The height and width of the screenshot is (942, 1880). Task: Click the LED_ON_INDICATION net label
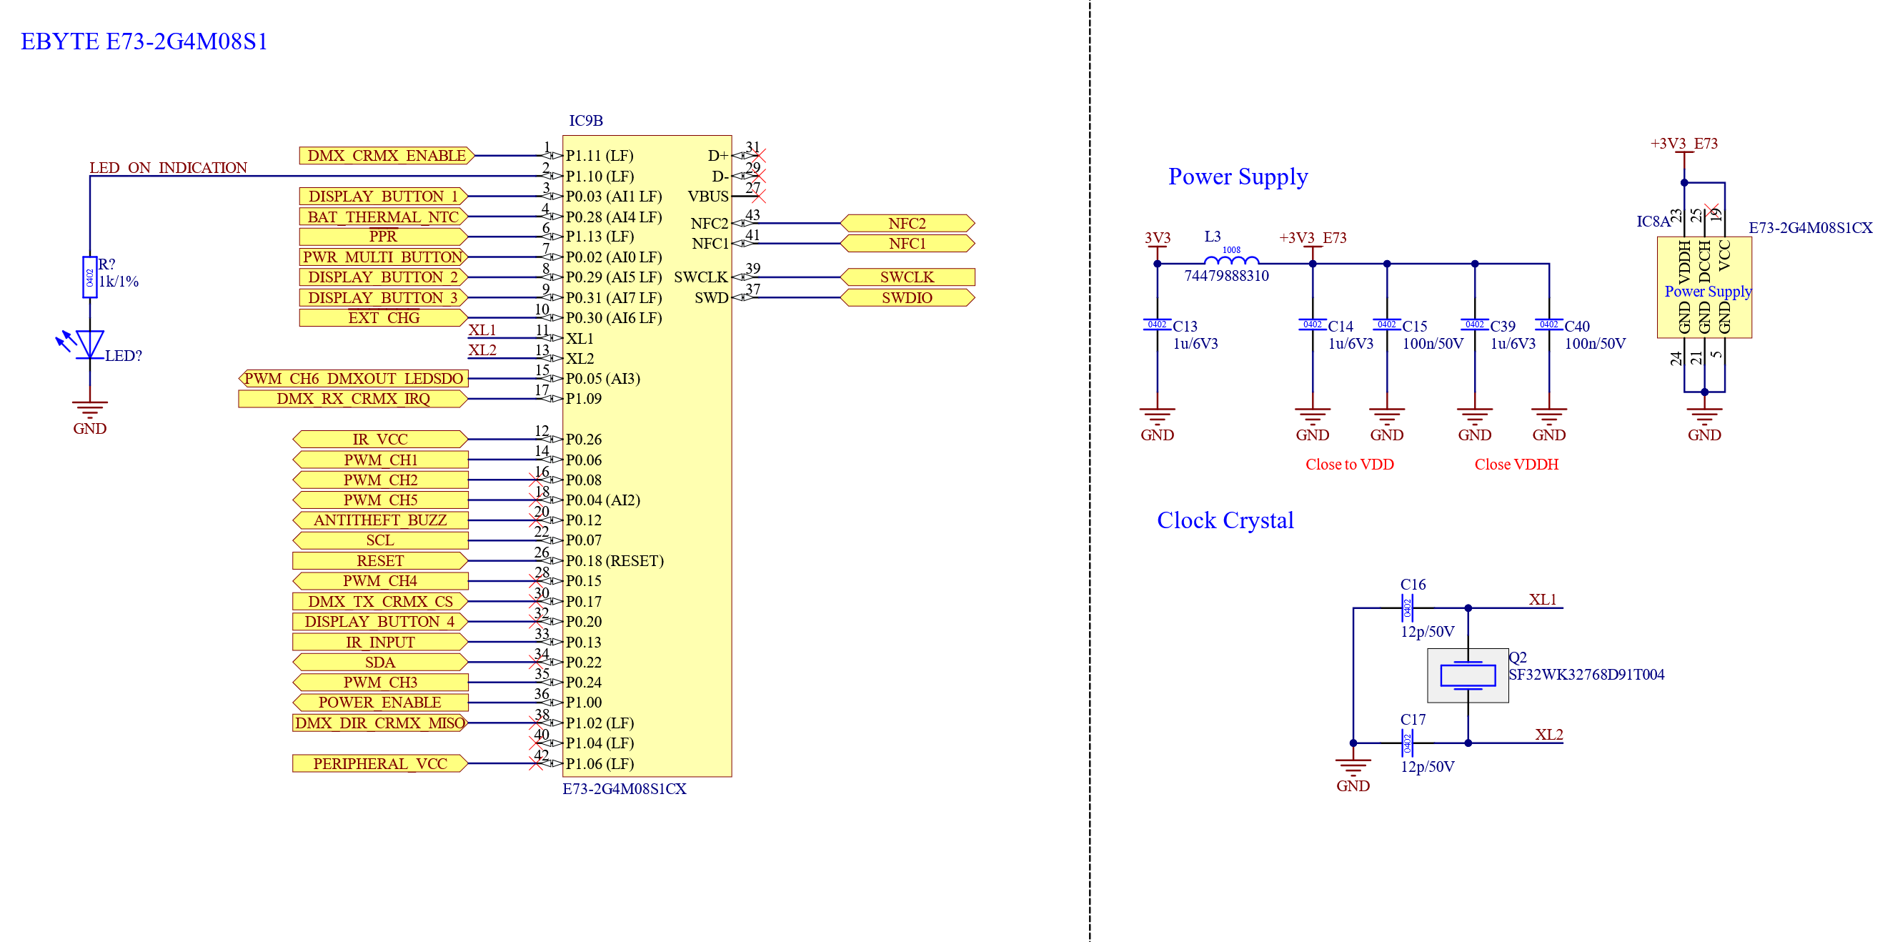(x=168, y=168)
